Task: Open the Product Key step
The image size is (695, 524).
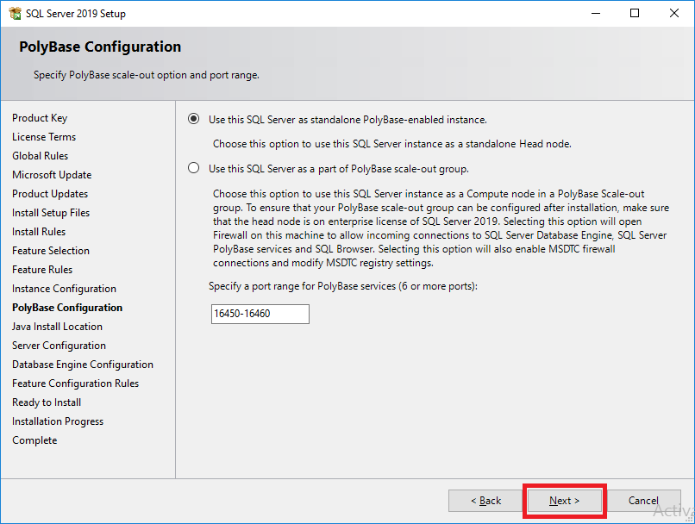Action: click(x=40, y=117)
